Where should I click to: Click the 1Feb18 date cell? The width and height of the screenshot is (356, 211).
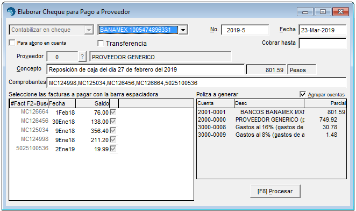[65, 112]
